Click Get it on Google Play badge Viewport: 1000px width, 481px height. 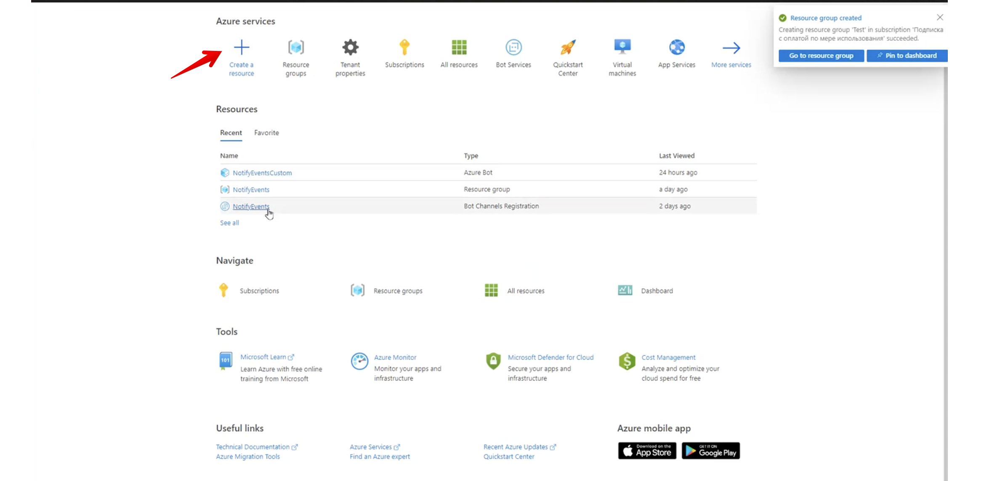pos(711,451)
